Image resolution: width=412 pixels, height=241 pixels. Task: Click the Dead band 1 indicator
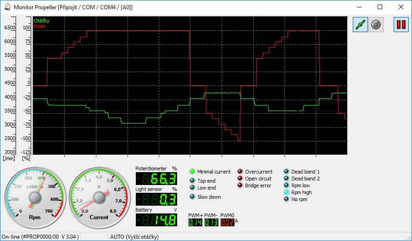(x=286, y=172)
